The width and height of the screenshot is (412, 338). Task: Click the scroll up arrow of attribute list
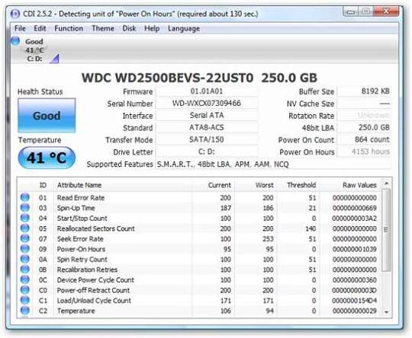pos(386,183)
